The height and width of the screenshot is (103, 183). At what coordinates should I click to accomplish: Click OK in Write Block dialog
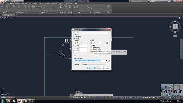[91, 68]
